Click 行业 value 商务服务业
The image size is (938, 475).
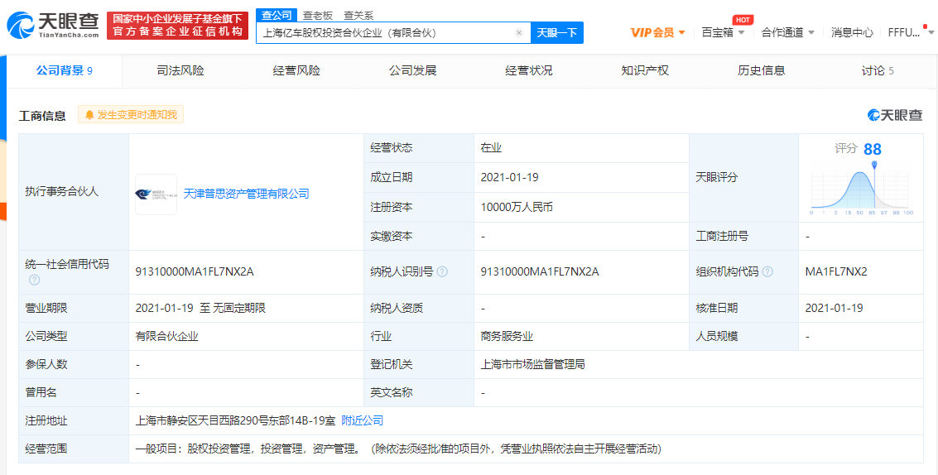click(x=507, y=336)
